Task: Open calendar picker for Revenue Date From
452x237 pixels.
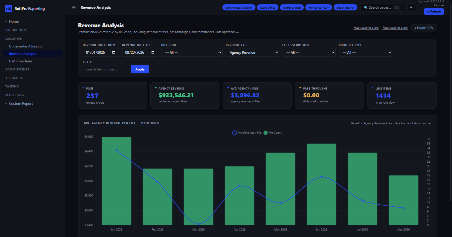Action: (x=114, y=52)
